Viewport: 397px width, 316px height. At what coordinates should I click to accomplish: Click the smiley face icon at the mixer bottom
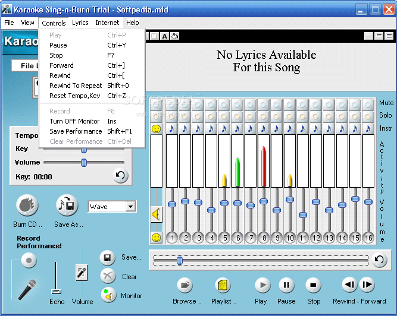156,238
